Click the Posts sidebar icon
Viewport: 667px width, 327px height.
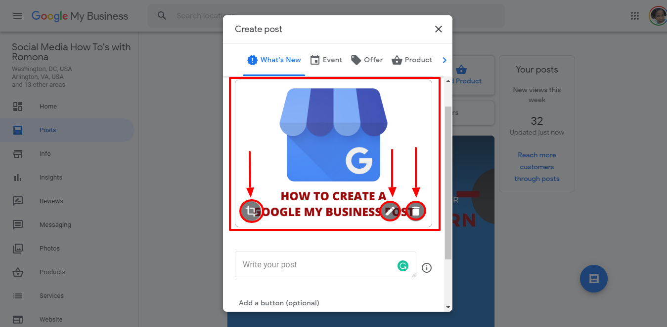[18, 130]
